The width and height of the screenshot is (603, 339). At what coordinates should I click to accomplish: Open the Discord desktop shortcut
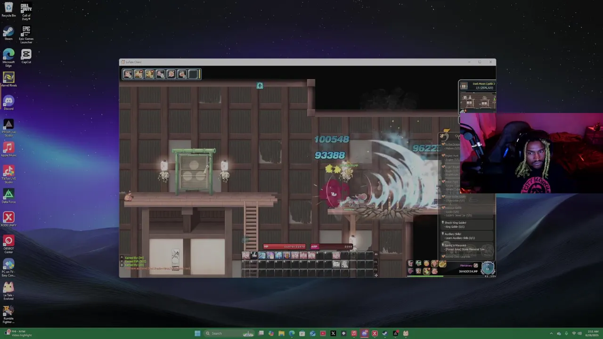click(8, 103)
